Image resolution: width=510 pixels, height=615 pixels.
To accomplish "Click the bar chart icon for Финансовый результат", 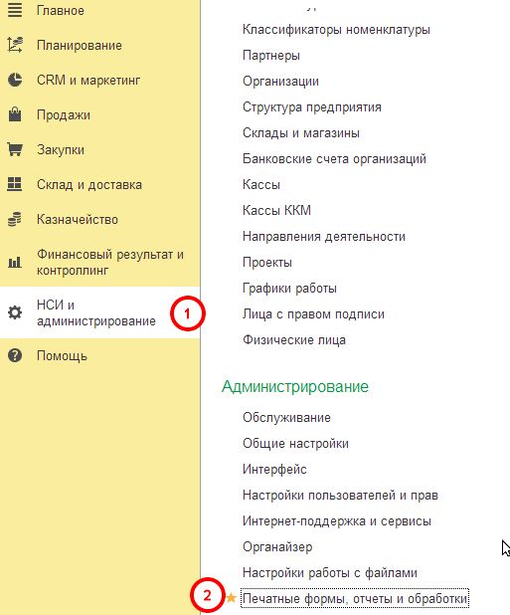I will click(x=15, y=262).
